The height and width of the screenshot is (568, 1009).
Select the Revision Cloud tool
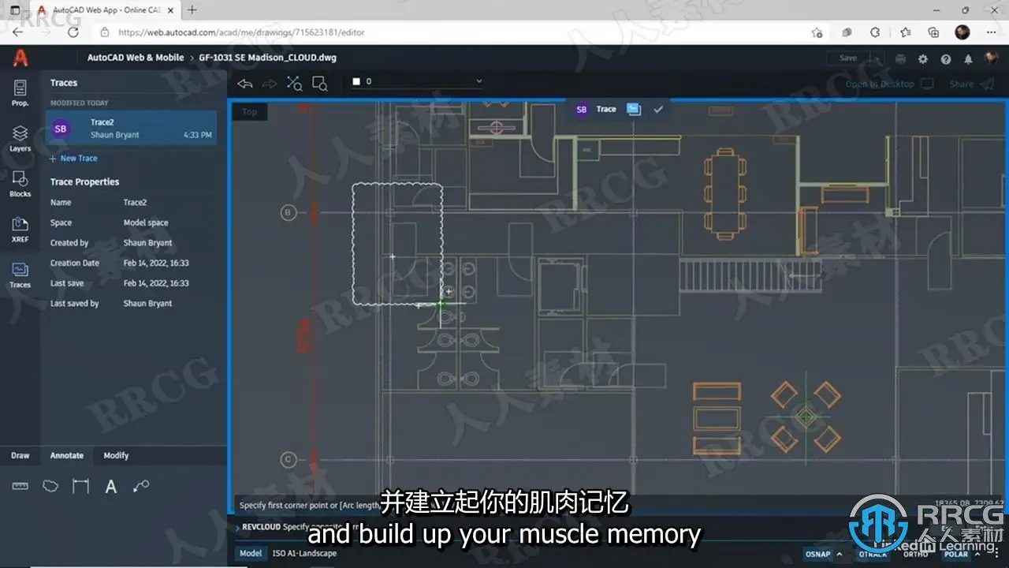(x=50, y=486)
